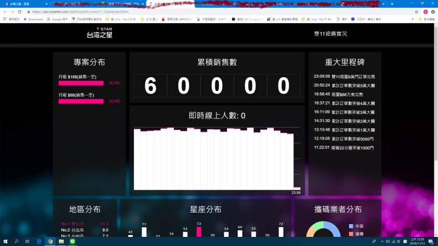Click the 月租 $88 pink progress bar
This screenshot has height=246, width=438.
click(81, 101)
